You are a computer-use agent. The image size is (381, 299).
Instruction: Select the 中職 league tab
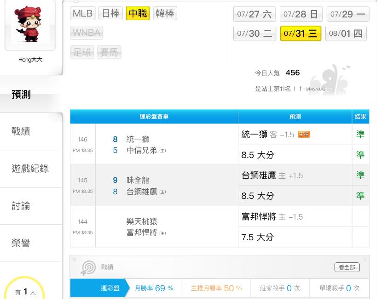point(138,13)
